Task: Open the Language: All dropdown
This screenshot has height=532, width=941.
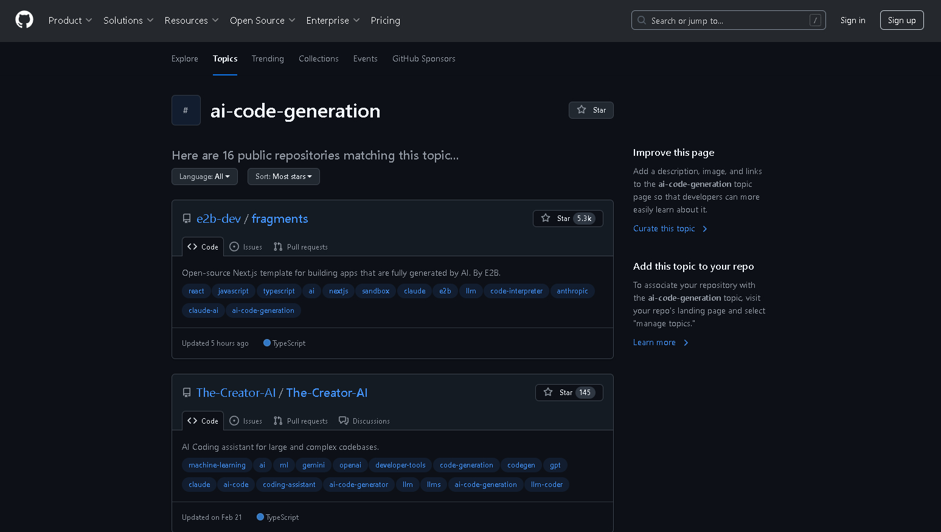Action: click(204, 177)
